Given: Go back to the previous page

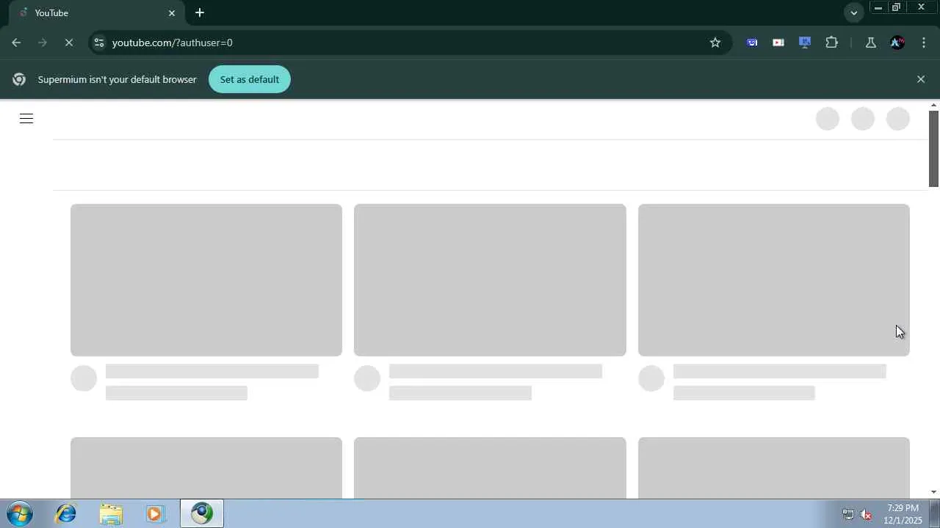Looking at the screenshot, I should click(x=16, y=43).
